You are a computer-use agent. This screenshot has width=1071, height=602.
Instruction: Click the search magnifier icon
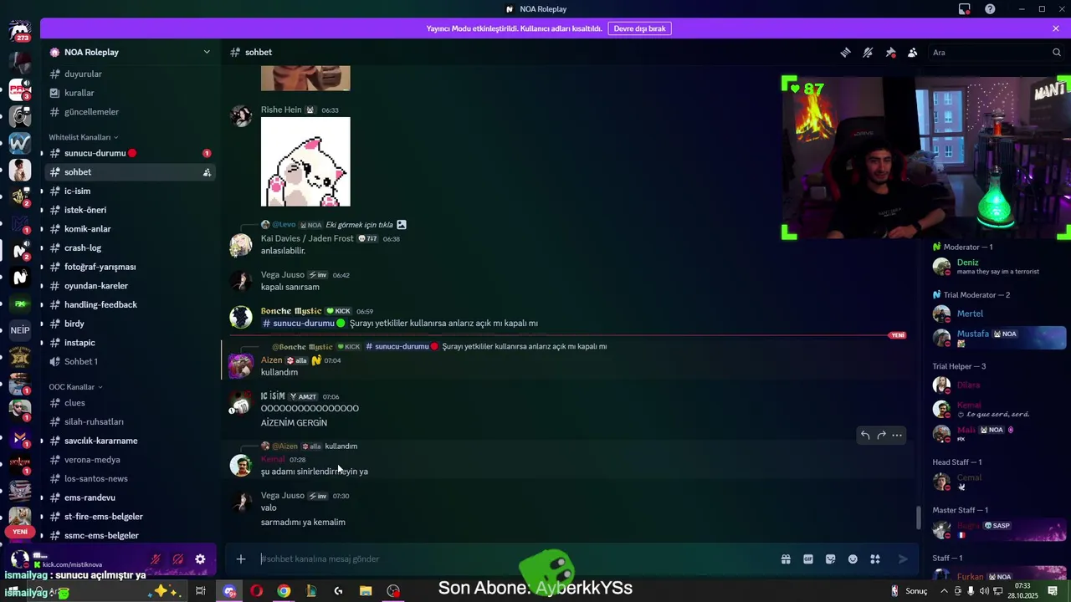click(1057, 52)
